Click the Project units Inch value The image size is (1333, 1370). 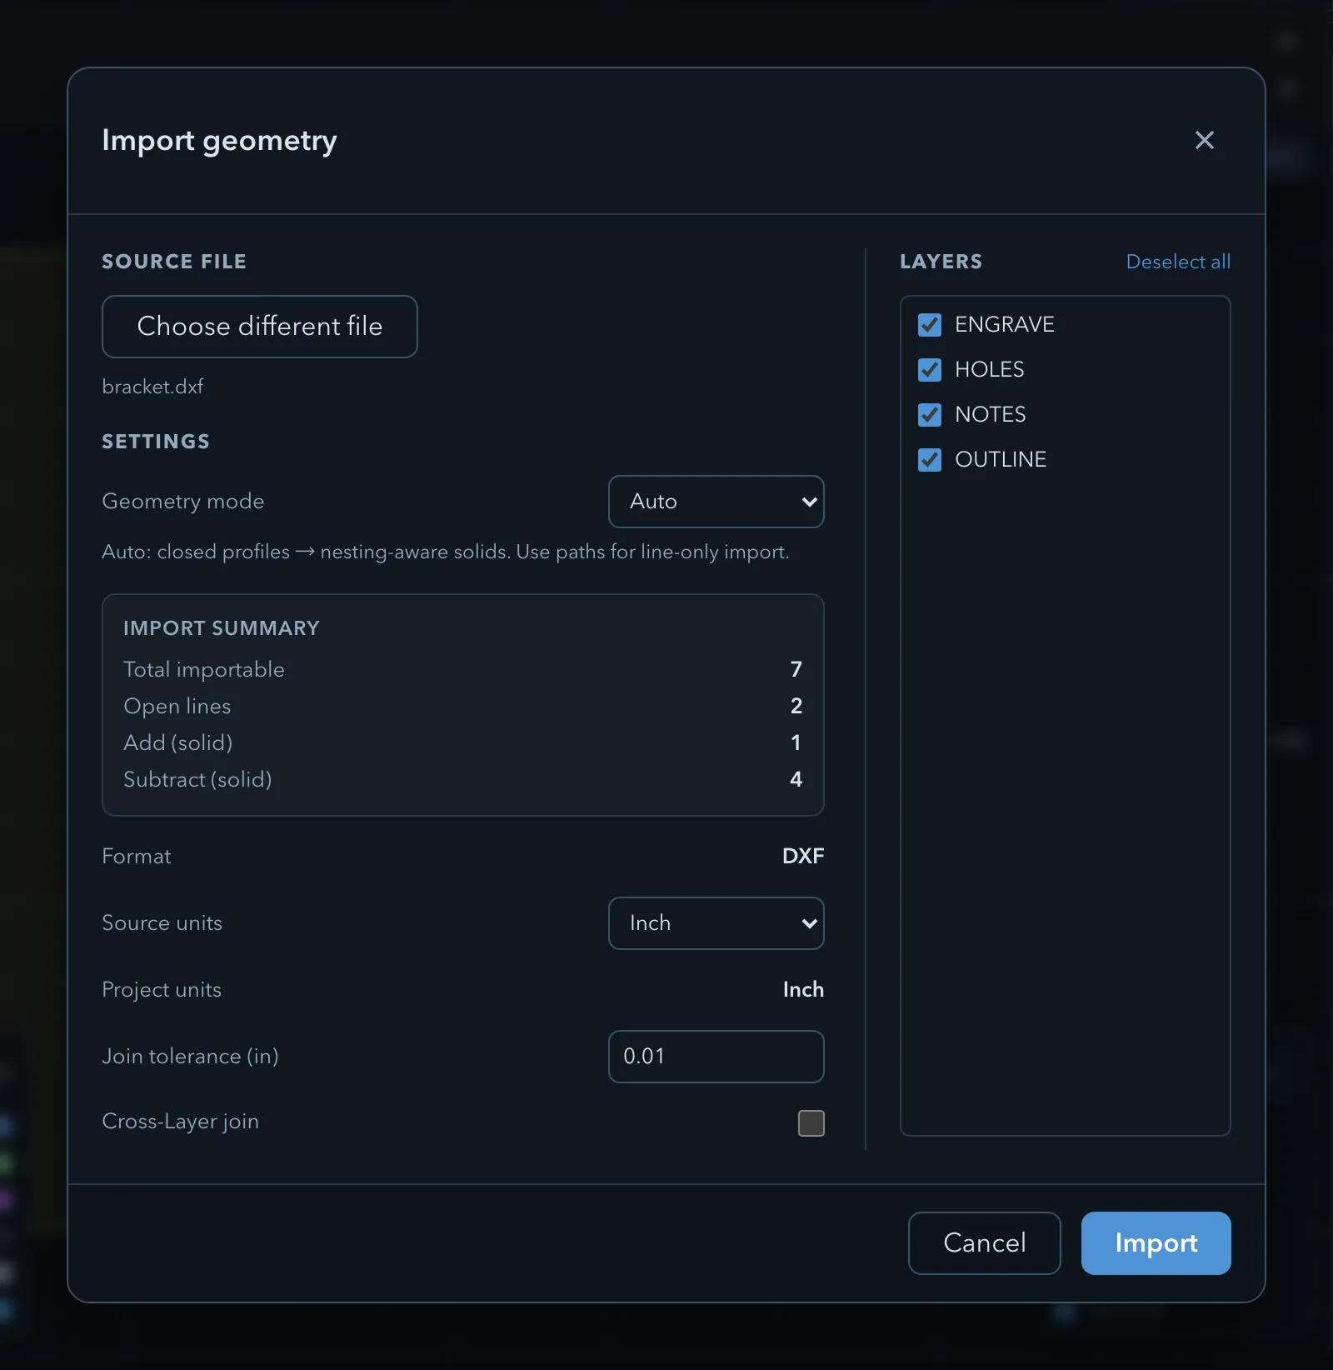(x=803, y=989)
